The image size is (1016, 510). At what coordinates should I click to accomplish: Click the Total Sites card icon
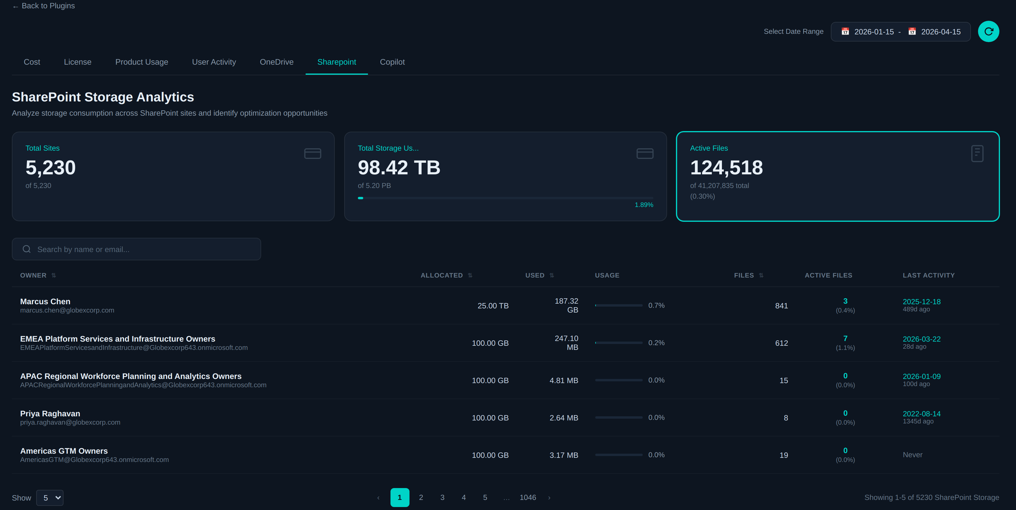point(312,153)
